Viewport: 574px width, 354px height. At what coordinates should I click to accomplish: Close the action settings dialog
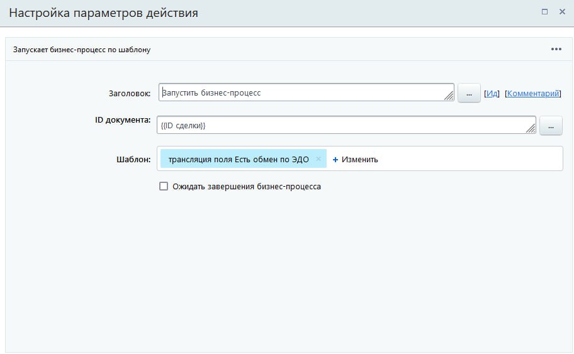tap(562, 12)
